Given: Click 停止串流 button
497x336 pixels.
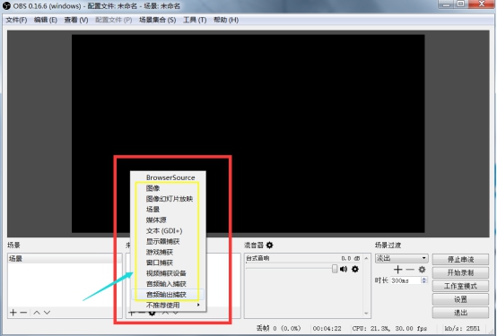Looking at the screenshot, I should click(460, 260).
